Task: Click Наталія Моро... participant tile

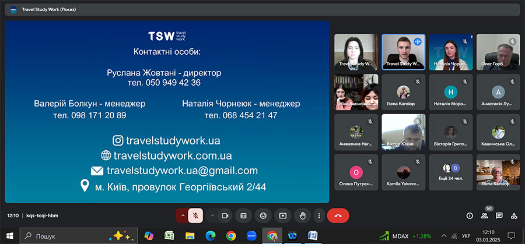Action: coord(451,92)
